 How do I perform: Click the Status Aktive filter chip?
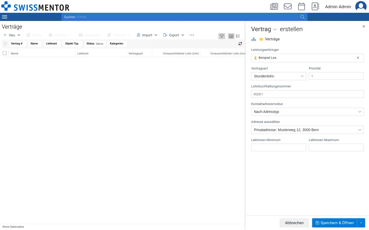[x=95, y=44]
